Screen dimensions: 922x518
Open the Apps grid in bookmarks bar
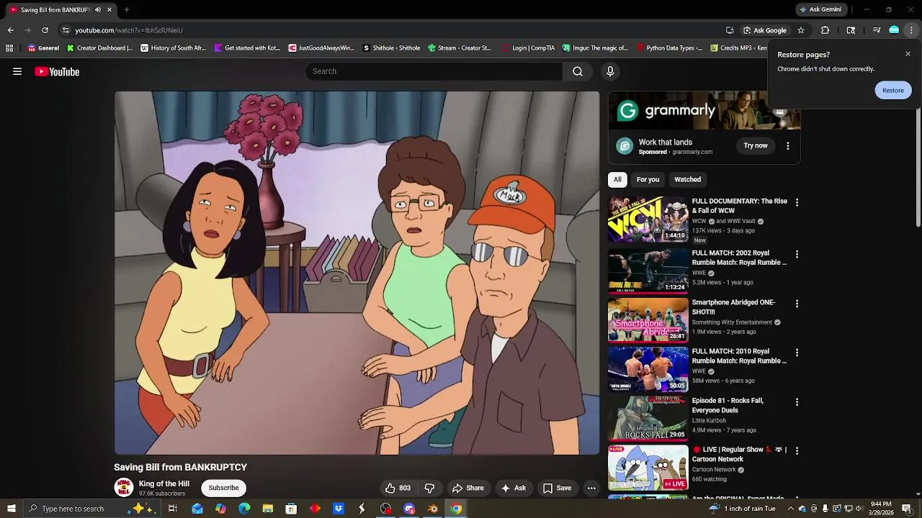pos(9,48)
